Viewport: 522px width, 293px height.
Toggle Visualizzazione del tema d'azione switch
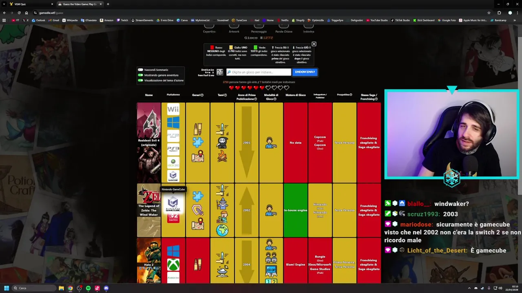tap(141, 81)
